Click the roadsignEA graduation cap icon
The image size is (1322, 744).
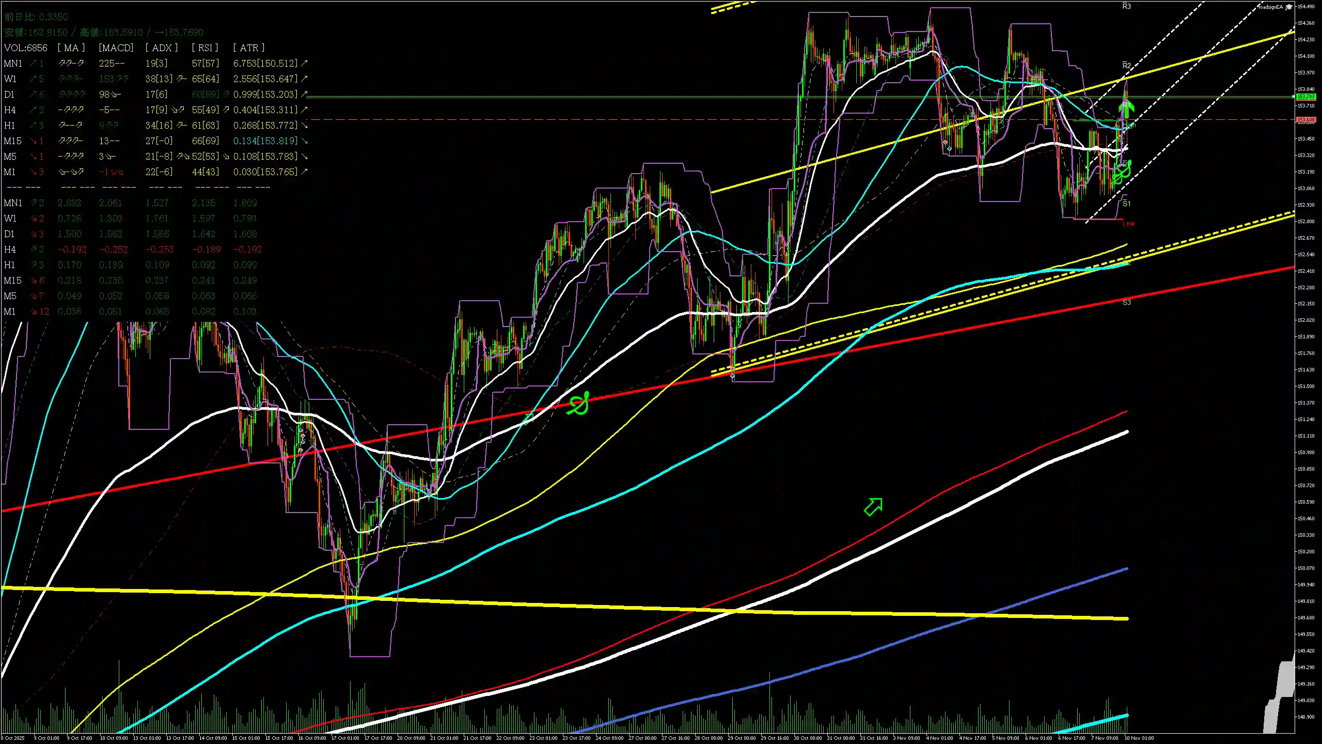pyautogui.click(x=1288, y=7)
